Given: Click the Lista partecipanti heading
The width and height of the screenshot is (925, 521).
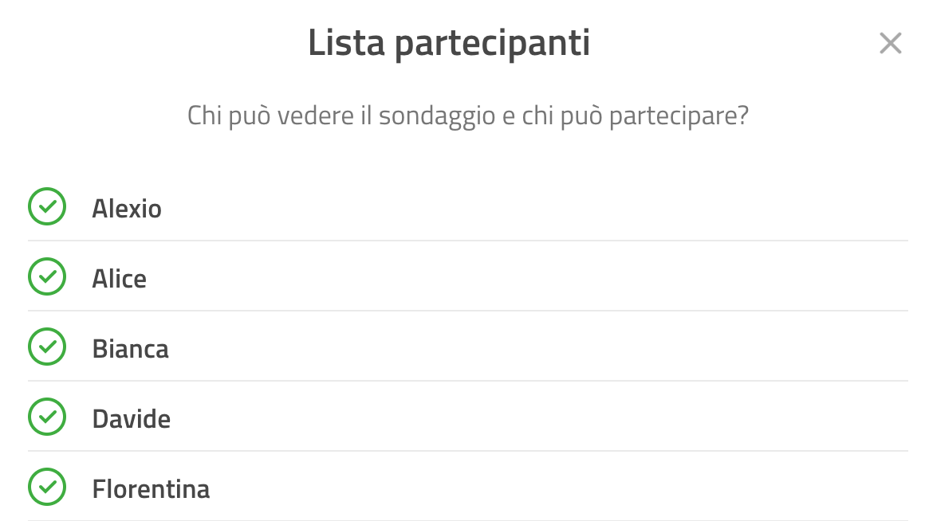Looking at the screenshot, I should pos(449,44).
